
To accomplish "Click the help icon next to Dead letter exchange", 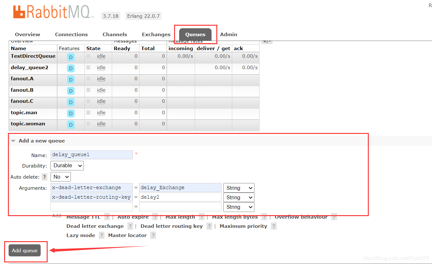I will tap(130, 226).
